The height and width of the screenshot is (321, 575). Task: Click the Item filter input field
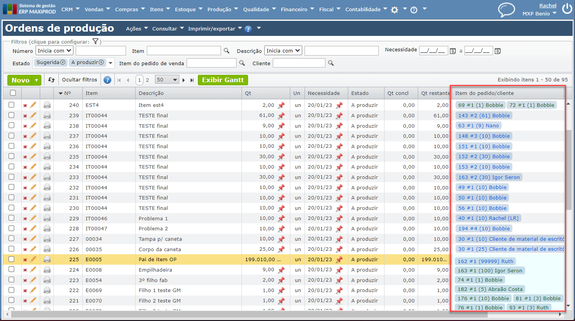[x=184, y=51]
